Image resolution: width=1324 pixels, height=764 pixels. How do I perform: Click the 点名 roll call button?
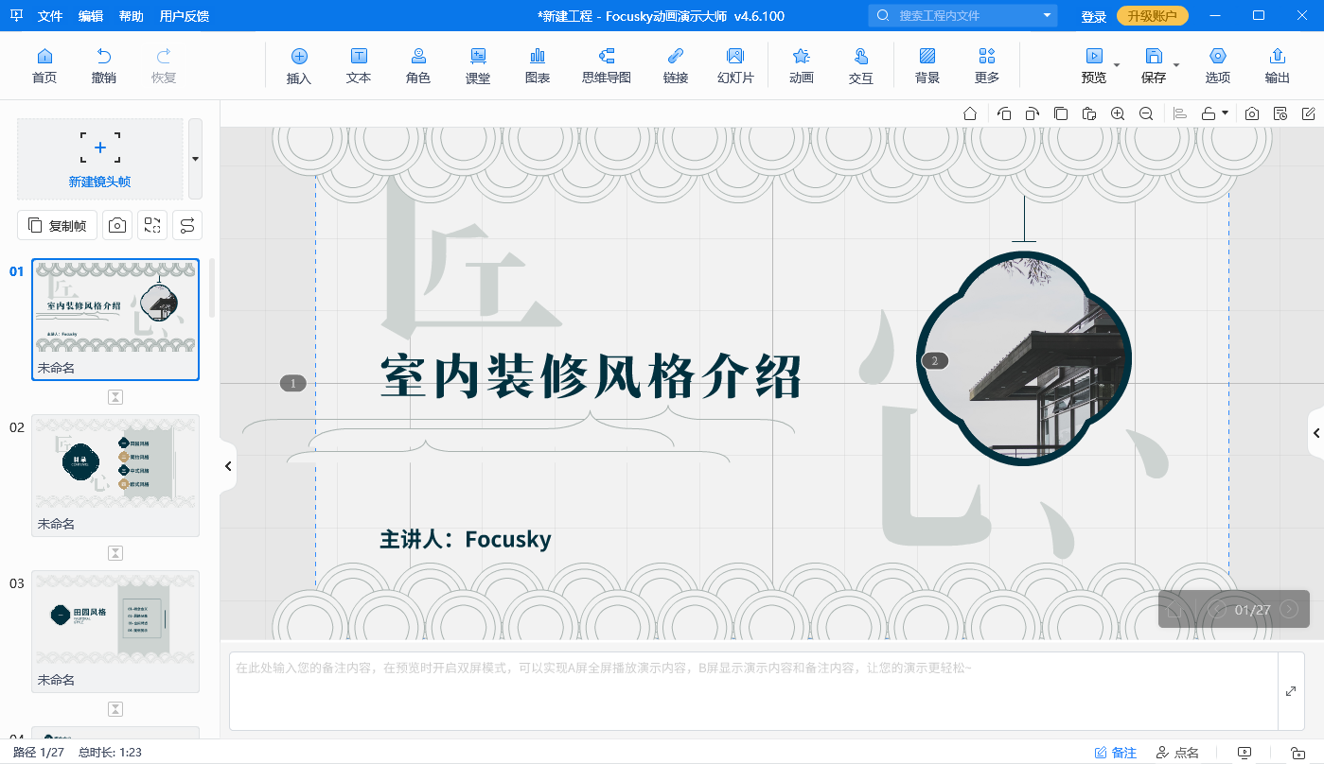click(x=1177, y=753)
